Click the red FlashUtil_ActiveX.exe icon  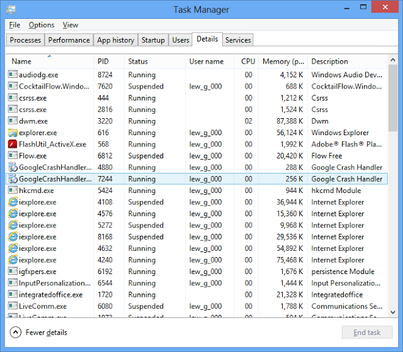[13, 144]
